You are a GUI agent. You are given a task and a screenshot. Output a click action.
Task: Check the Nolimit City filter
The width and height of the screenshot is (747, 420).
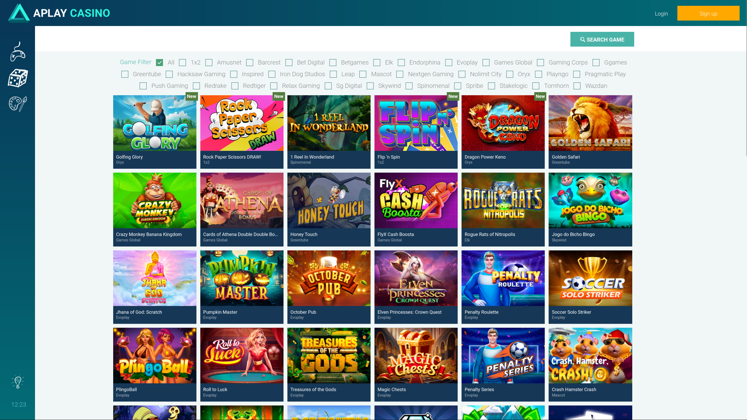pyautogui.click(x=462, y=74)
